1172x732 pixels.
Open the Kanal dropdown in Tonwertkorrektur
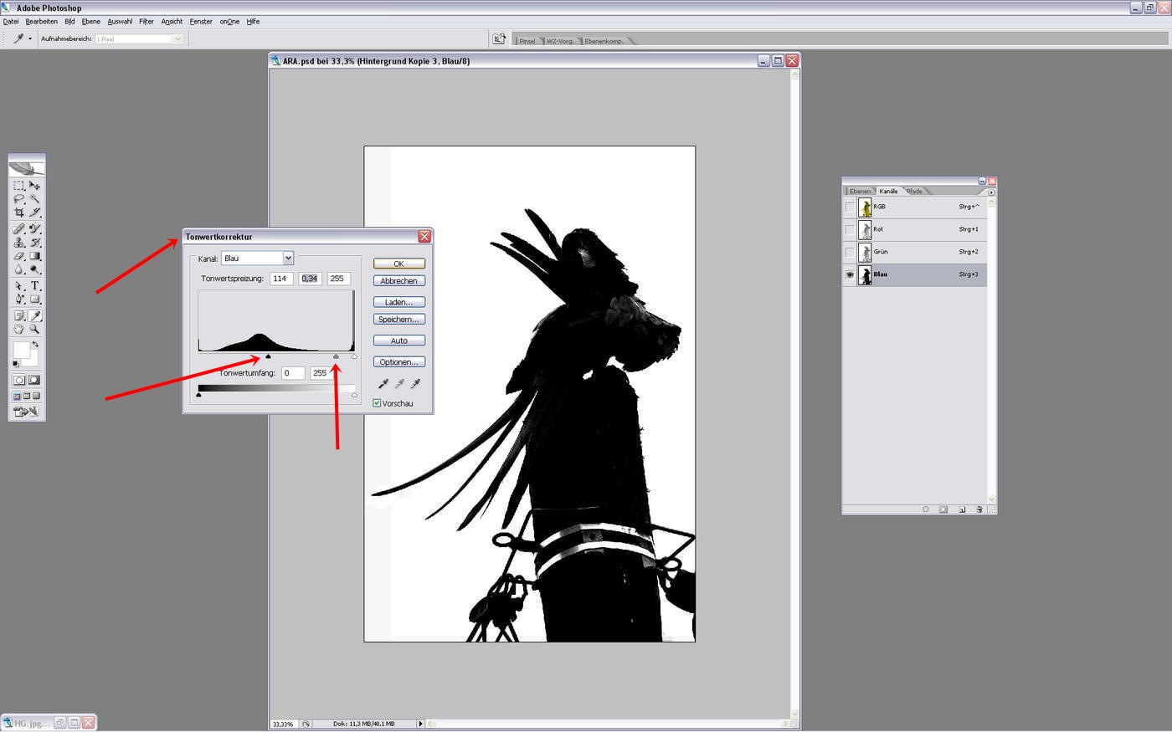[288, 259]
